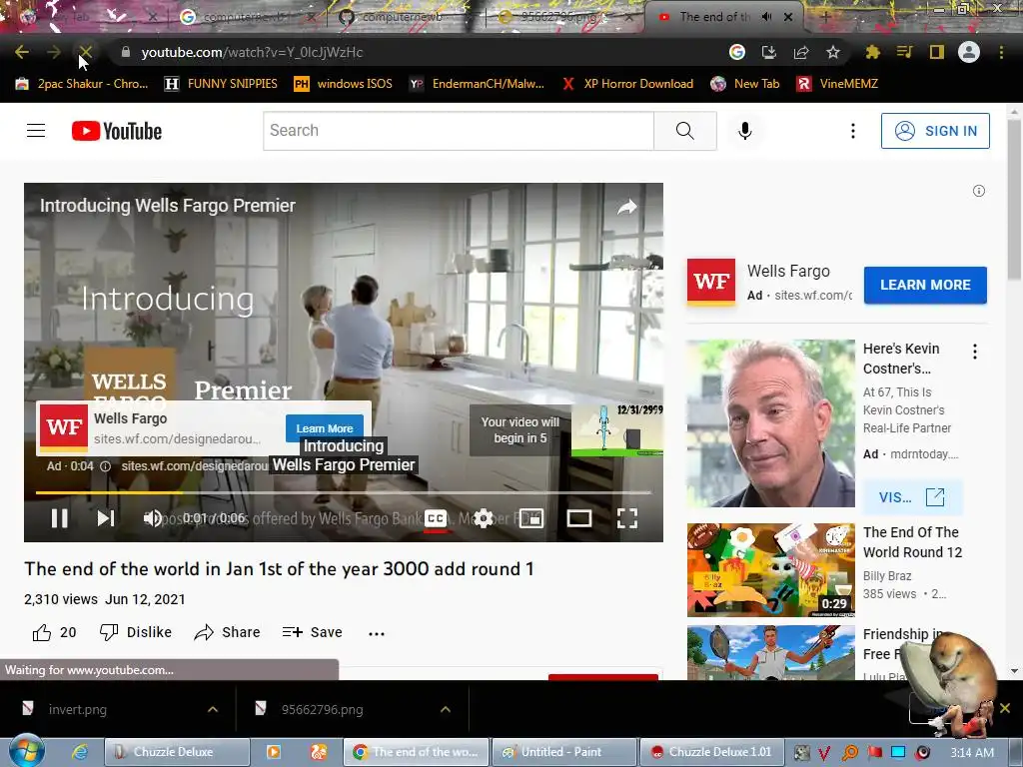Save video to a playlist

coord(313,632)
